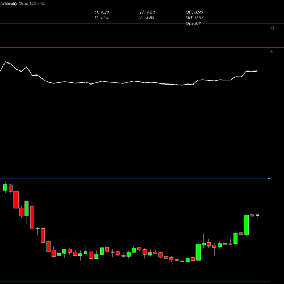This screenshot has width=284, height=284.
Task: Click the peak of the white line at left
Action: 5,62
